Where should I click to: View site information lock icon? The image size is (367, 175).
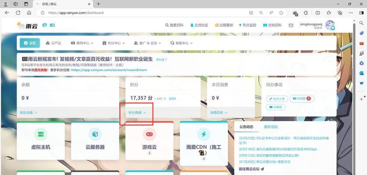pyautogui.click(x=43, y=13)
